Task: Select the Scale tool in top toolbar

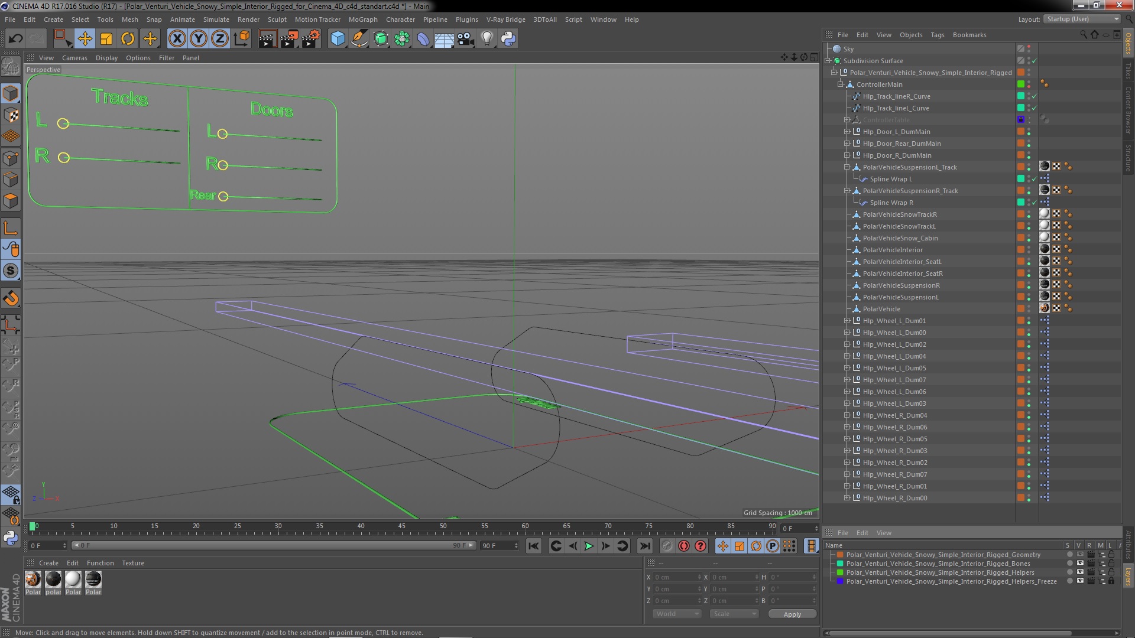Action: point(106,39)
